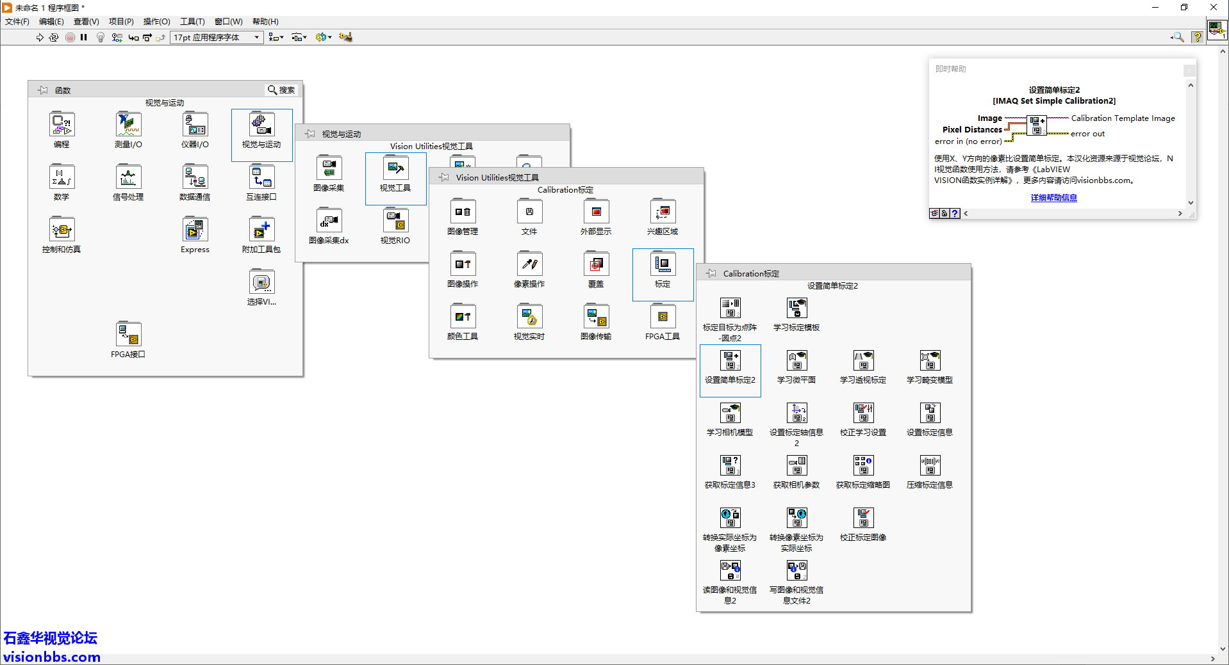Click the Run arrow in the toolbar

tap(40, 38)
